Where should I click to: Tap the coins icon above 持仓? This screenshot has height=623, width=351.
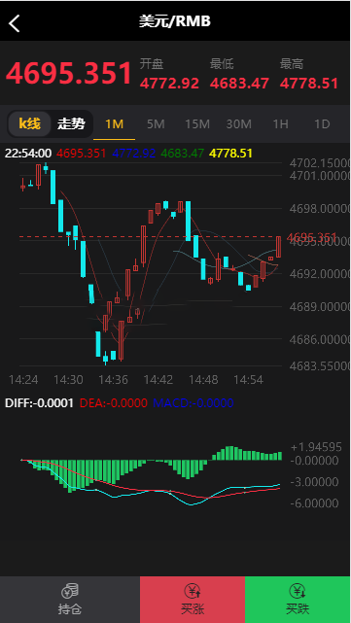pos(70,591)
